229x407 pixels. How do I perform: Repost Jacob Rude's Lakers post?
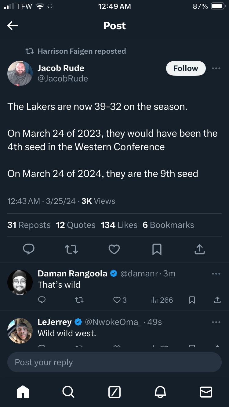click(x=72, y=249)
